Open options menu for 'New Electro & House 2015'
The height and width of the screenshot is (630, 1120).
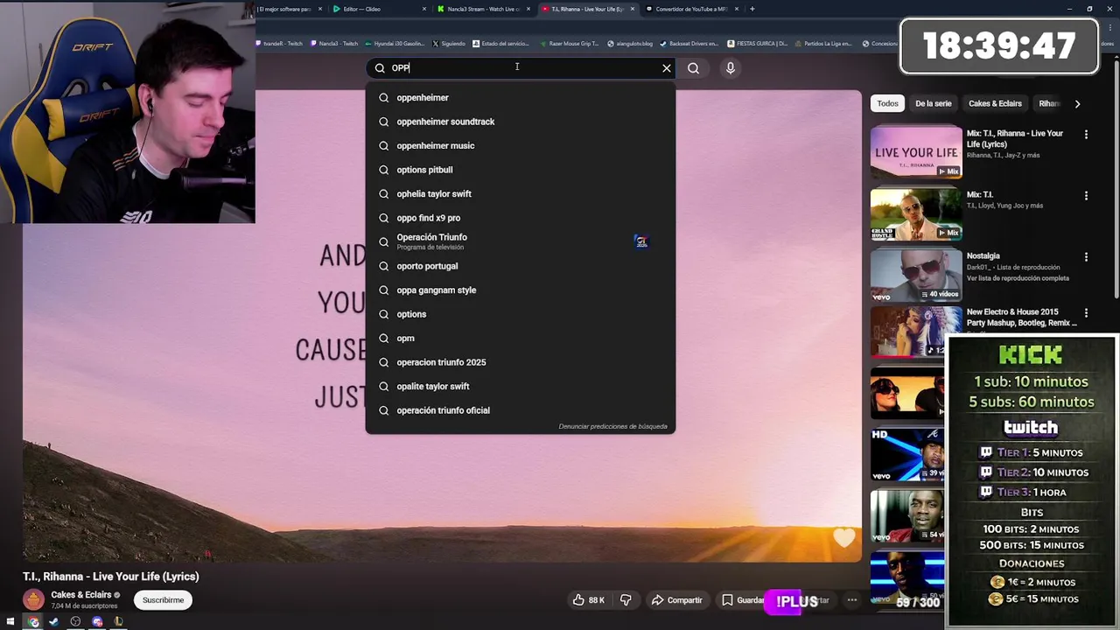(x=1086, y=313)
